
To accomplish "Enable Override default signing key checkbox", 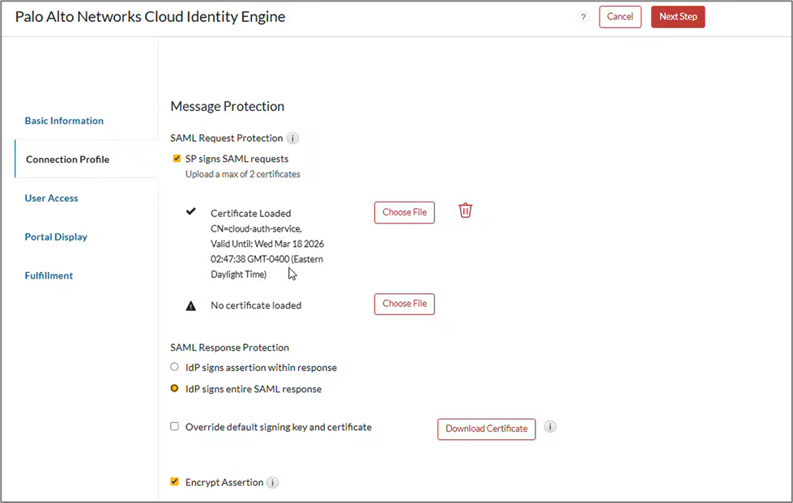I will point(174,427).
